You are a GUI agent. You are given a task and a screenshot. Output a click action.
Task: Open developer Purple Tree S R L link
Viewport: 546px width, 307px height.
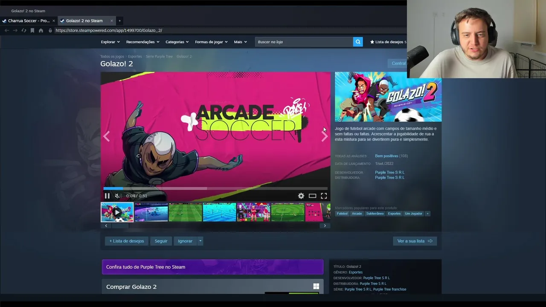pyautogui.click(x=389, y=172)
